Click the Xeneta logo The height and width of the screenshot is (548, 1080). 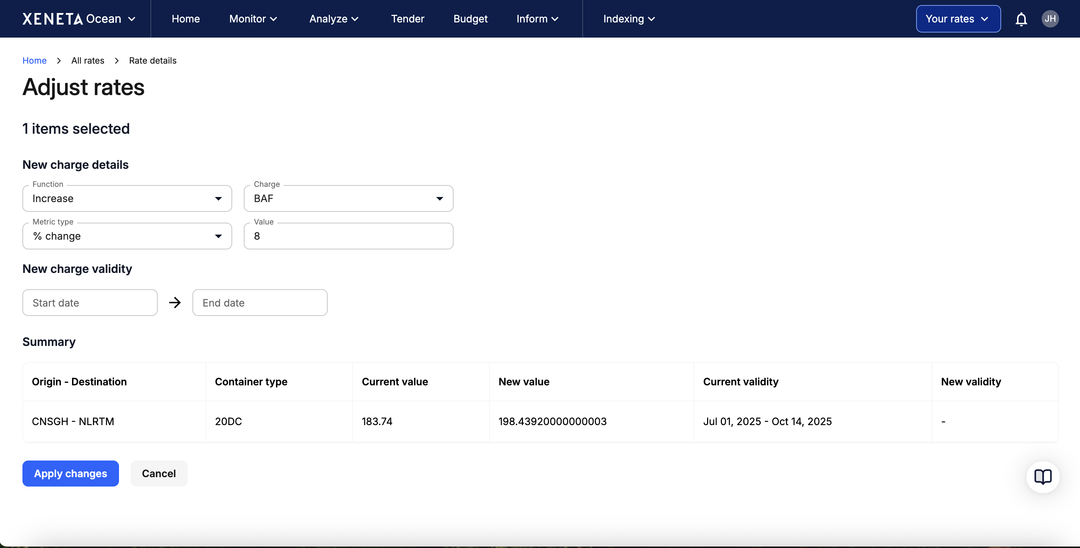(53, 19)
